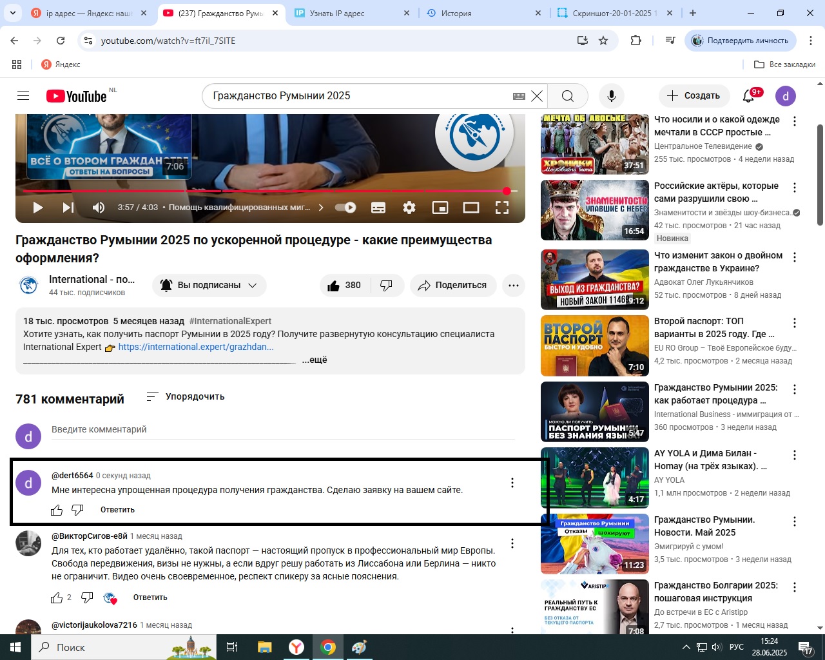Switch to 'ip адрес — Яндекс' tab
Screen dimensions: 825x660
[88, 13]
